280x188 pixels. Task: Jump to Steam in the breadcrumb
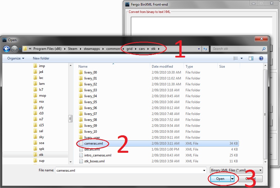pos(73,49)
